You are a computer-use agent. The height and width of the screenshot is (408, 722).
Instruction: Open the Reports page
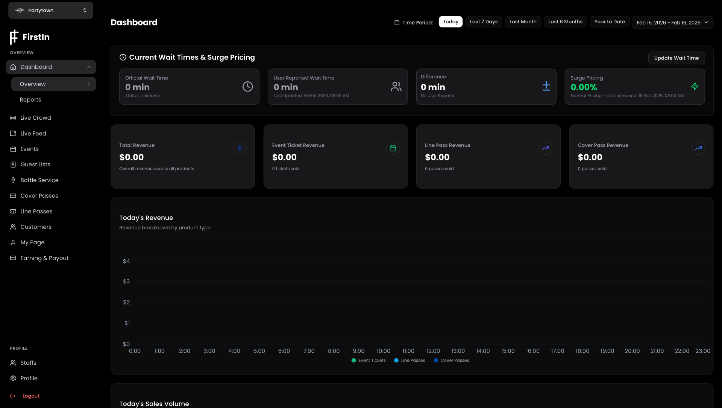pos(30,99)
